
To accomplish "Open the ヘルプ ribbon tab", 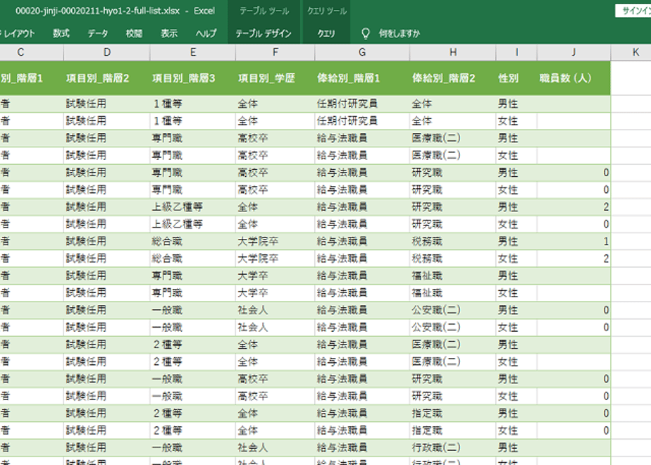I will 206,34.
